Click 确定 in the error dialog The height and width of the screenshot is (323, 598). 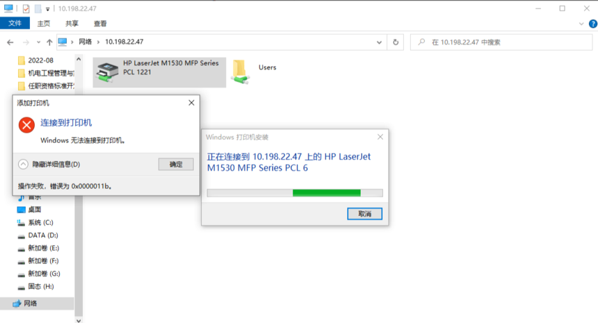tap(176, 164)
